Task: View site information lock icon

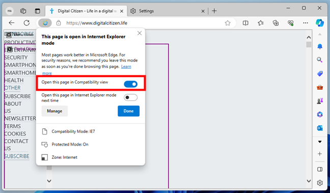Action: tap(59, 23)
